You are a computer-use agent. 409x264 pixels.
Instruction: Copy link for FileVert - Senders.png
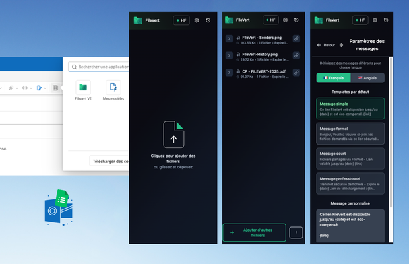coord(296,39)
